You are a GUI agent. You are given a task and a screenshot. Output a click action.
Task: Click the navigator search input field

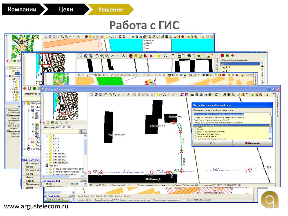pyautogui.click(x=60, y=132)
